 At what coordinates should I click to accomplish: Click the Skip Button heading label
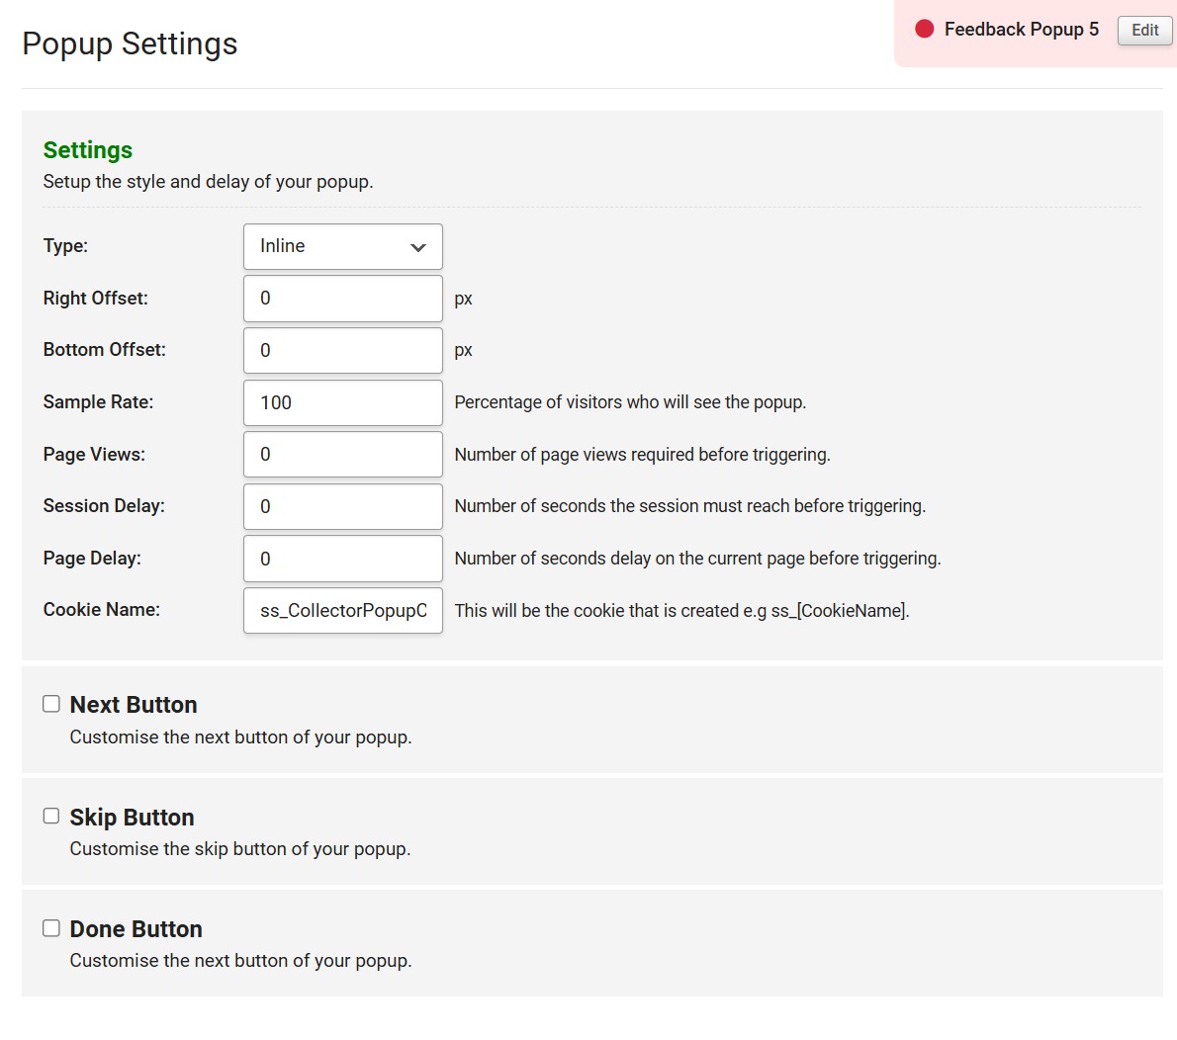132,818
